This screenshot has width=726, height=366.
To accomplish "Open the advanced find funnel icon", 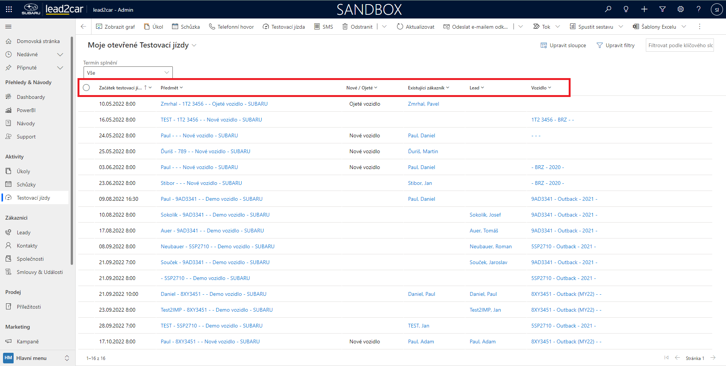I will click(662, 9).
